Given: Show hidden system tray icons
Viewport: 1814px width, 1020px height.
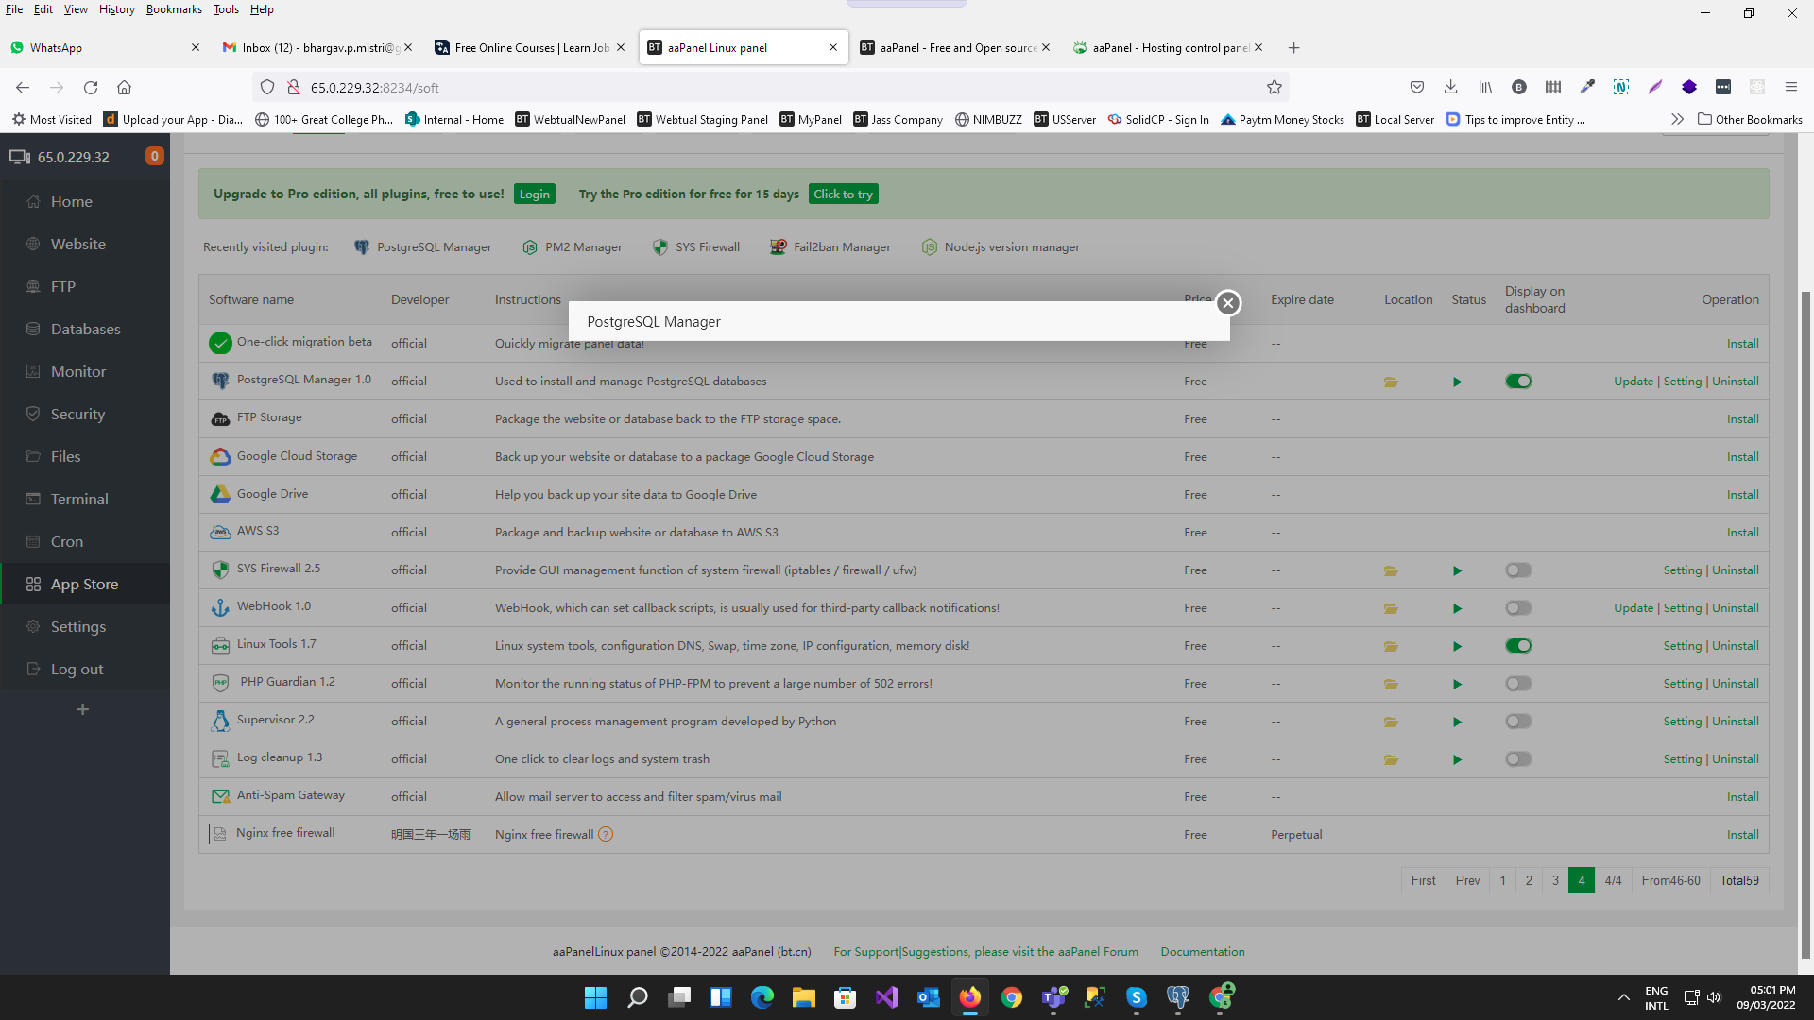Looking at the screenshot, I should [1623, 997].
